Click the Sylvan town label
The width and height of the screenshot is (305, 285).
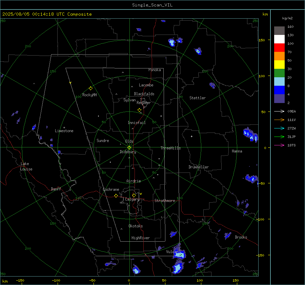coord(129,100)
